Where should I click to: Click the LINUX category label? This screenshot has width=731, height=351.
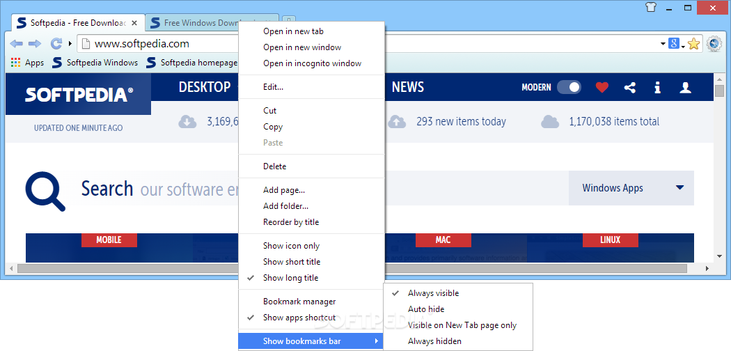point(611,240)
